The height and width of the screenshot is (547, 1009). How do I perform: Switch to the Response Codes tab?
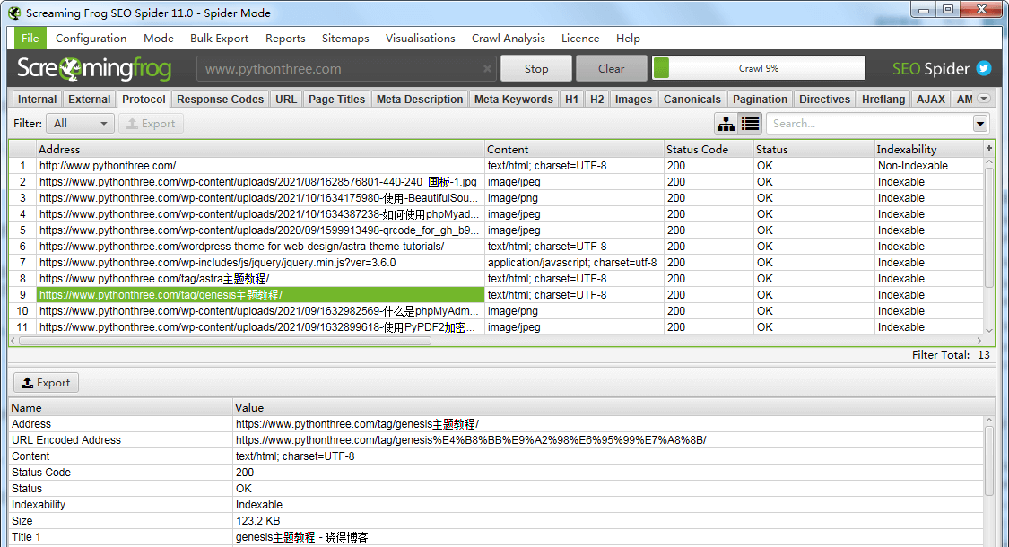tap(220, 100)
